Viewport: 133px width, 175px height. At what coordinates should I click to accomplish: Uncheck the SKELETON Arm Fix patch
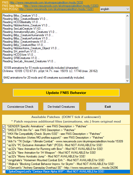(4, 130)
